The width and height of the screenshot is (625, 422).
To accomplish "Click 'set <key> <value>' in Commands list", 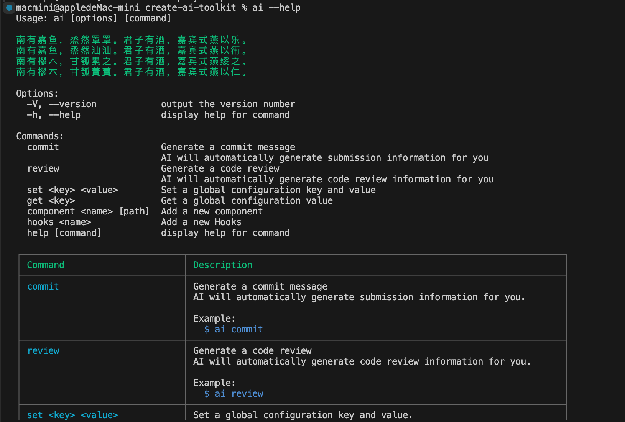I will (72, 190).
